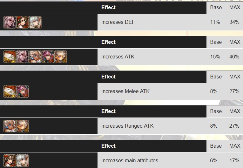Click the 46% MAX value for ATK
Image resolution: width=243 pixels, height=168 pixels.
tap(234, 57)
